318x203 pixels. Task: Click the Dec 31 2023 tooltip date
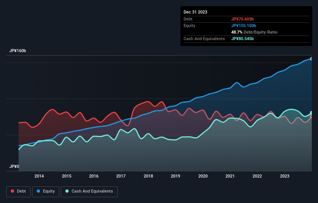(195, 12)
